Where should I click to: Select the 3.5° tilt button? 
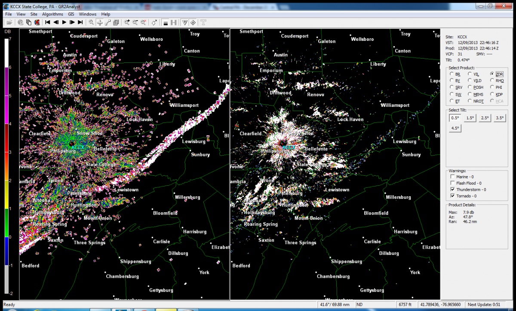[x=500, y=118]
